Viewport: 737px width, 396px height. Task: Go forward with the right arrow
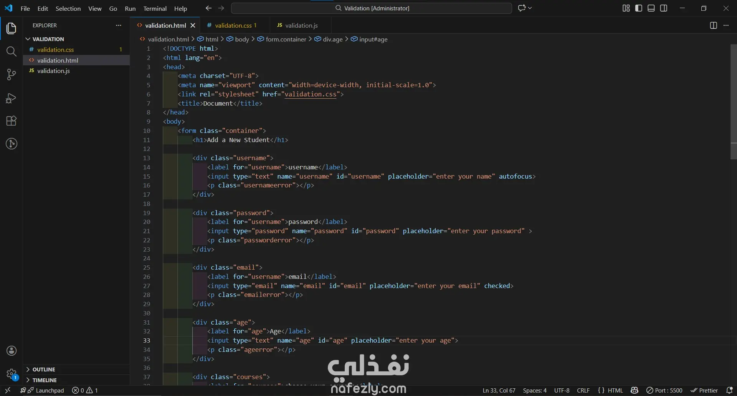point(221,8)
